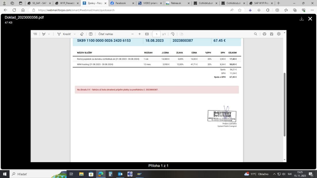This screenshot has width=317, height=178.
Task: Select the eraser tool
Action: (82, 34)
